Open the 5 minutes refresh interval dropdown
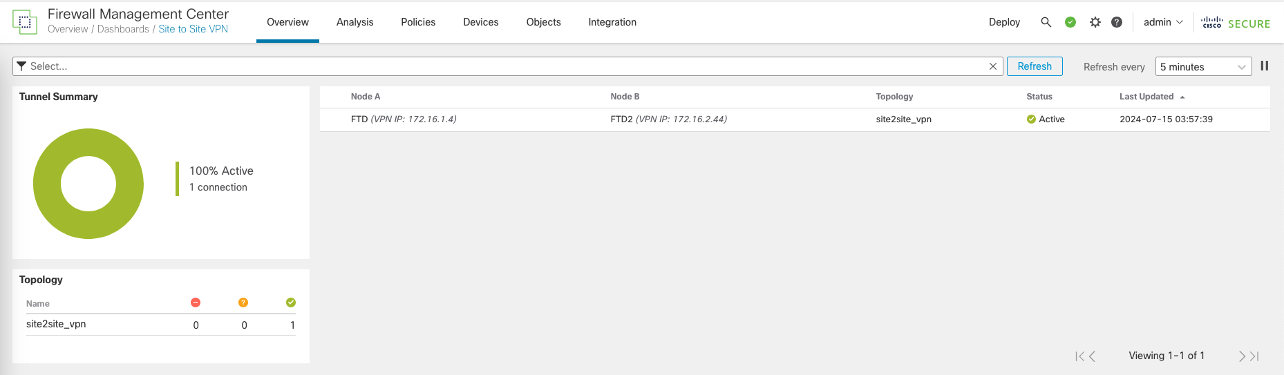1284x375 pixels. [x=1202, y=67]
